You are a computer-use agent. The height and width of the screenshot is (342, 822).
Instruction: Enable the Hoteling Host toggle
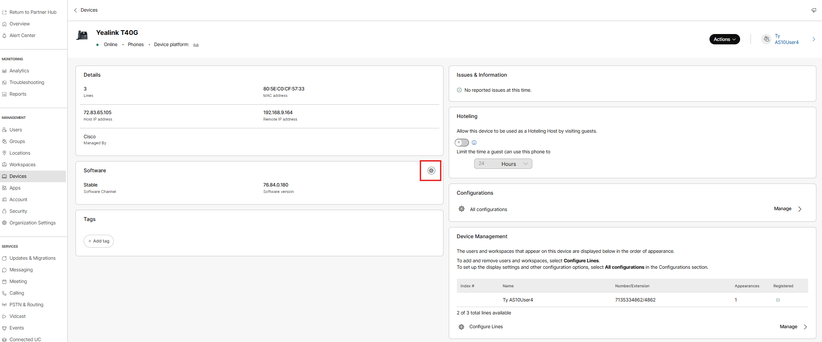(462, 143)
